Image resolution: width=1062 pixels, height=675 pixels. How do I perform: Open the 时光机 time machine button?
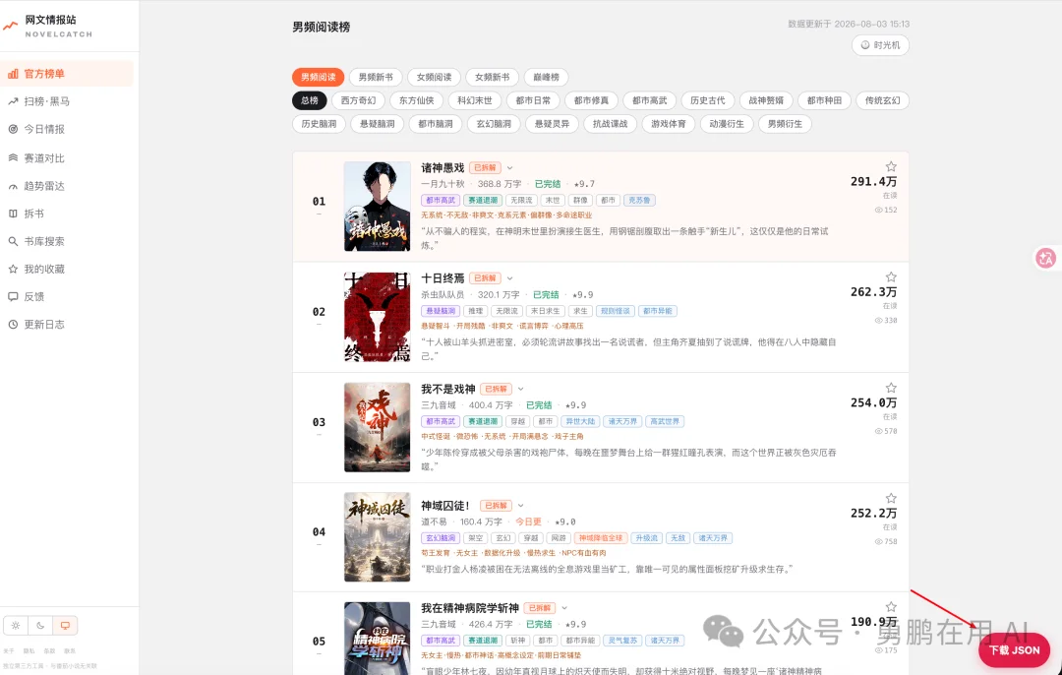880,45
